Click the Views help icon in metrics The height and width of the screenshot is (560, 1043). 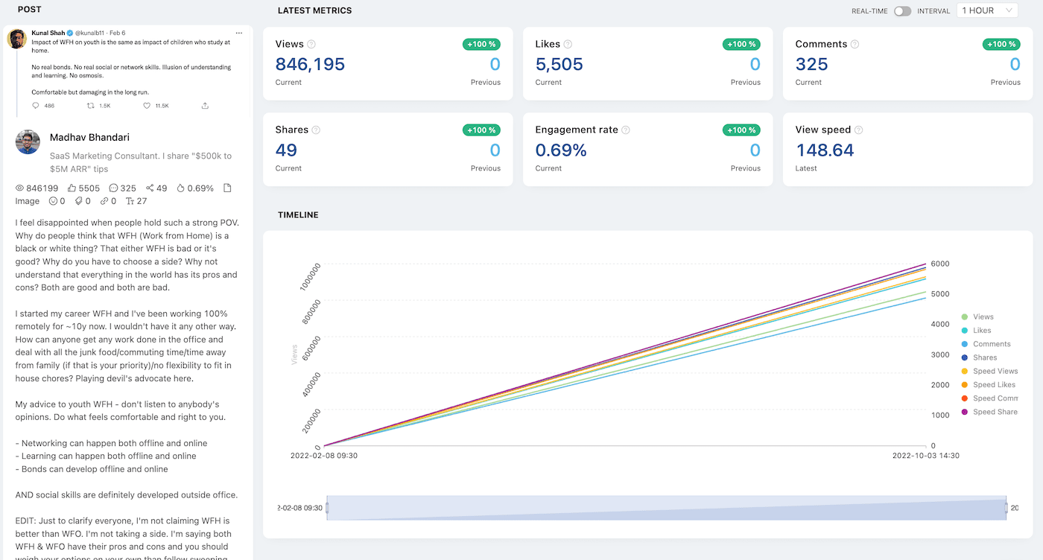(x=311, y=44)
